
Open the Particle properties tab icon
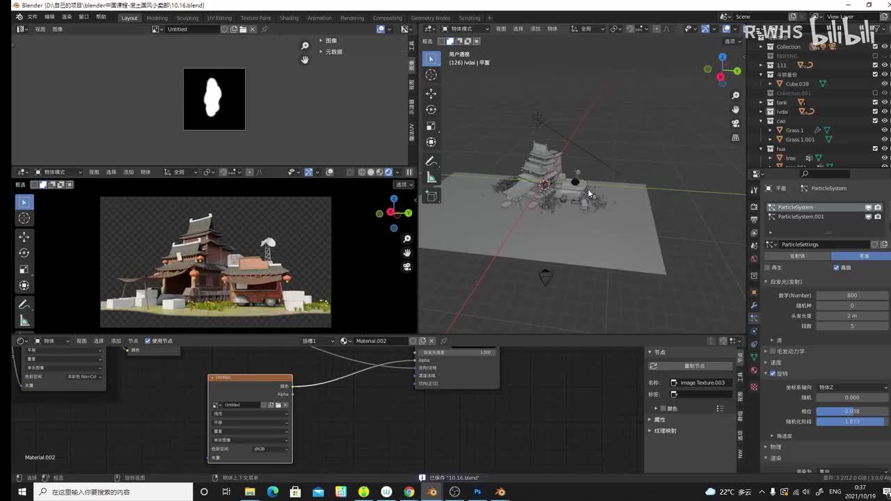tap(754, 318)
